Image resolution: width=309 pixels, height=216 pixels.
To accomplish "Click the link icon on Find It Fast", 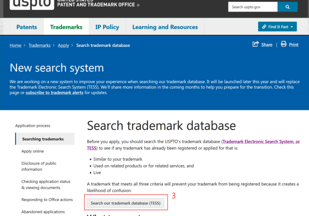I will (x=264, y=27).
